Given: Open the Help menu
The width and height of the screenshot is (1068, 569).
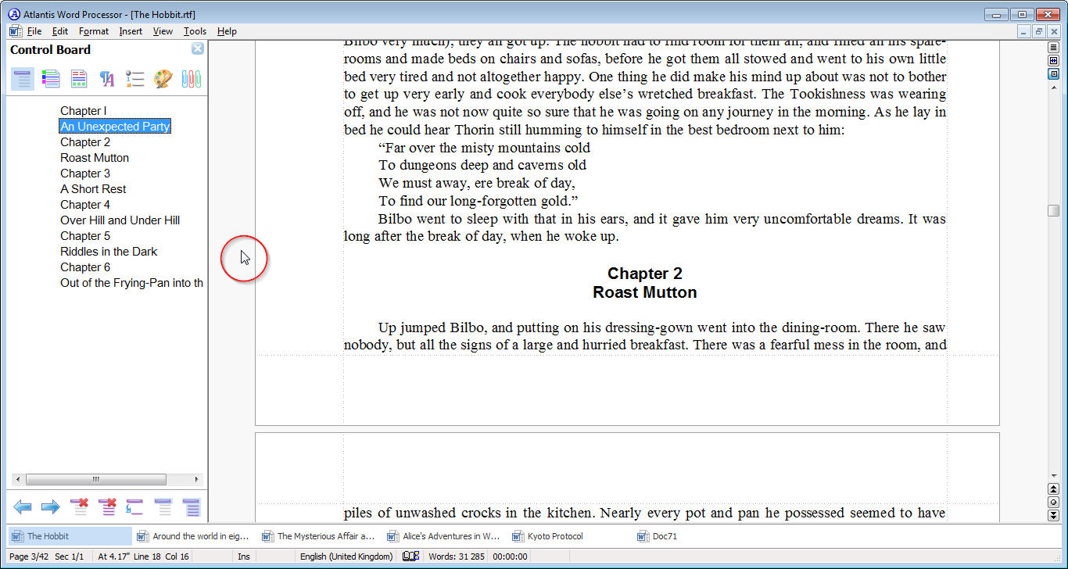Looking at the screenshot, I should coord(227,31).
